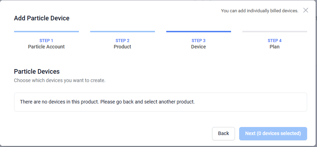Screen dimensions: 317x147
Task: Click the 'no devices in this product' message box
Action: coord(161,102)
